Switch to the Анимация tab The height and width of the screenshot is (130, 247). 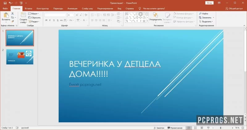(x=72, y=9)
